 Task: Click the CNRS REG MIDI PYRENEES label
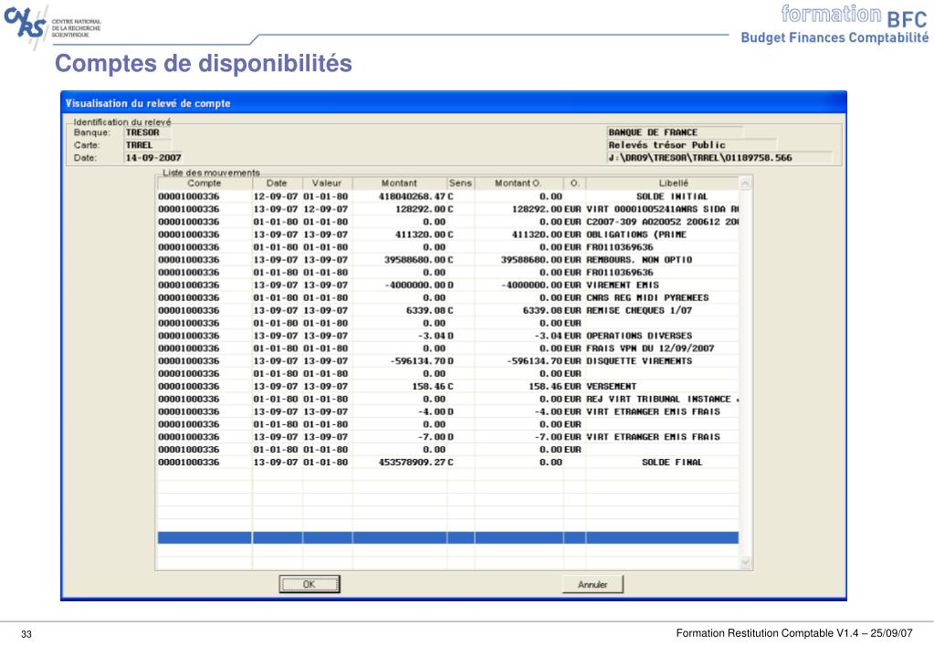(647, 297)
